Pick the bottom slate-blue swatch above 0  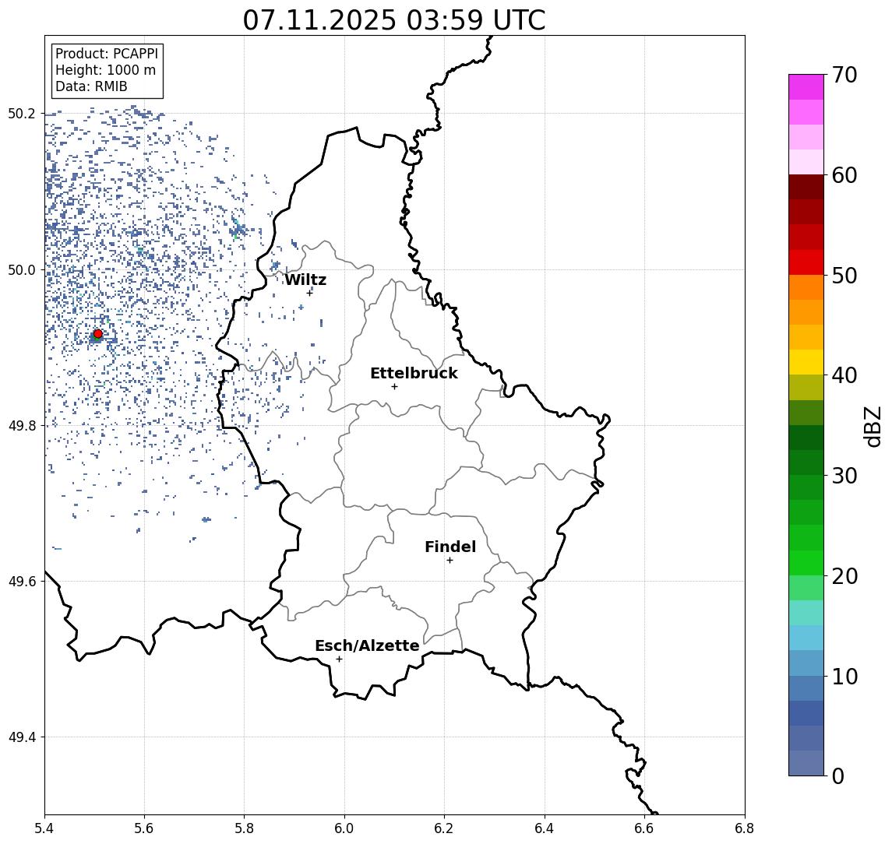point(806,763)
